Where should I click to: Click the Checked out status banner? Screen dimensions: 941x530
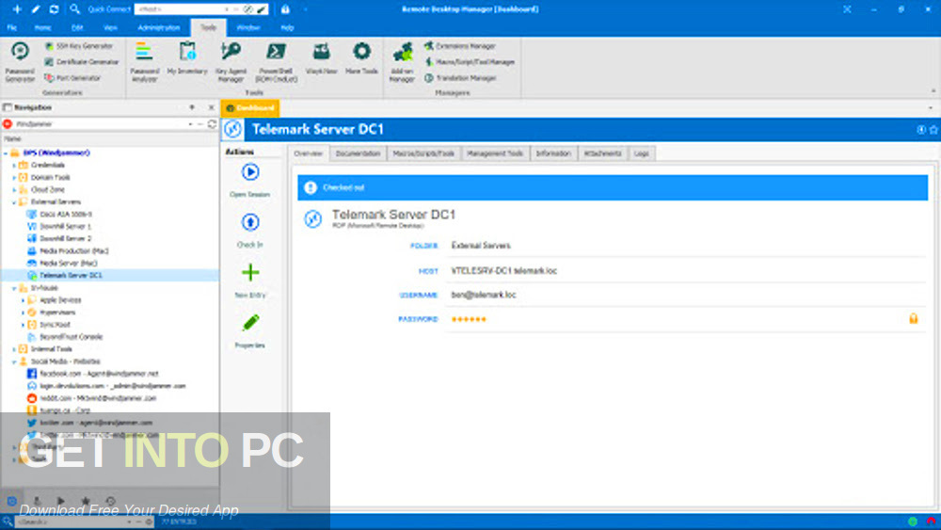point(613,188)
